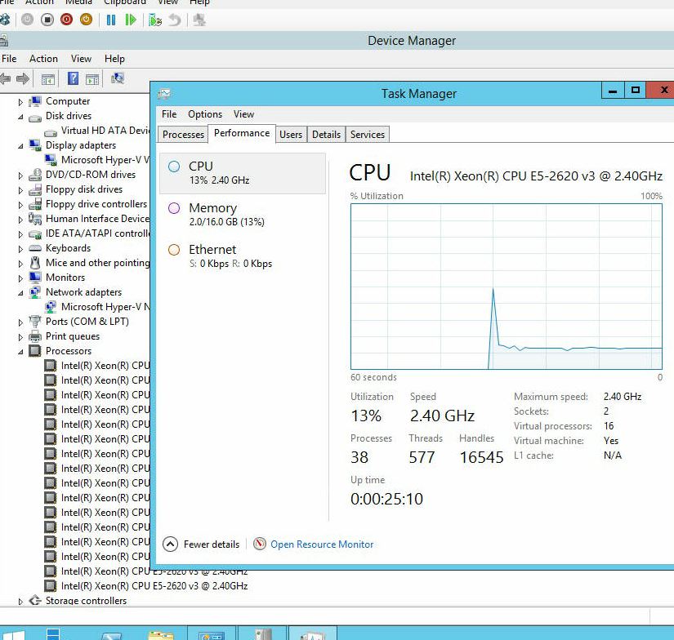
Task: Click the Checkpoint icon in the VM toolbar
Action: 154,20
